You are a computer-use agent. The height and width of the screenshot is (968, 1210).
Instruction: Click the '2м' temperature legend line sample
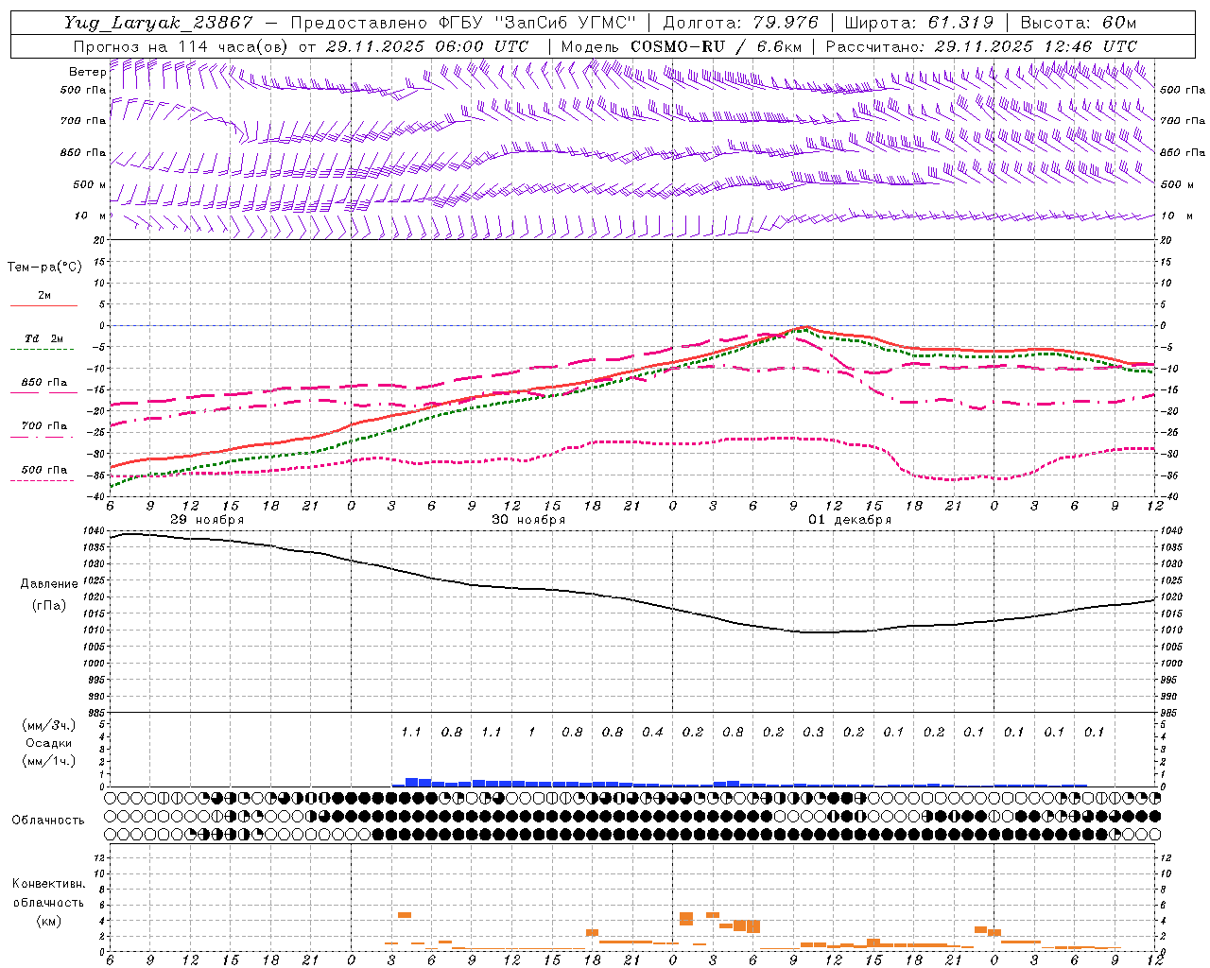[43, 306]
